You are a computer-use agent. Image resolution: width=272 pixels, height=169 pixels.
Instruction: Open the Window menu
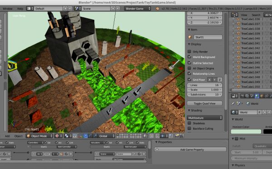click(7, 9)
